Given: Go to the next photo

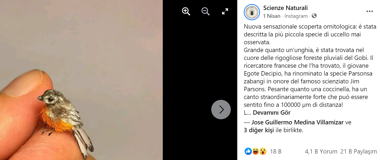Looking at the screenshot, I should (x=221, y=110).
